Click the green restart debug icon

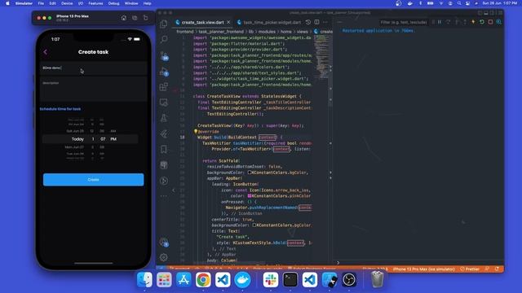[482, 22]
